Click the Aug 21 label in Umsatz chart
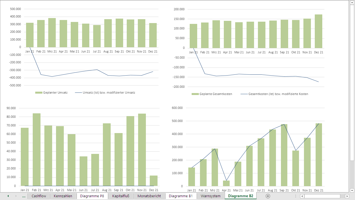The image size is (355, 200). [x=108, y=51]
